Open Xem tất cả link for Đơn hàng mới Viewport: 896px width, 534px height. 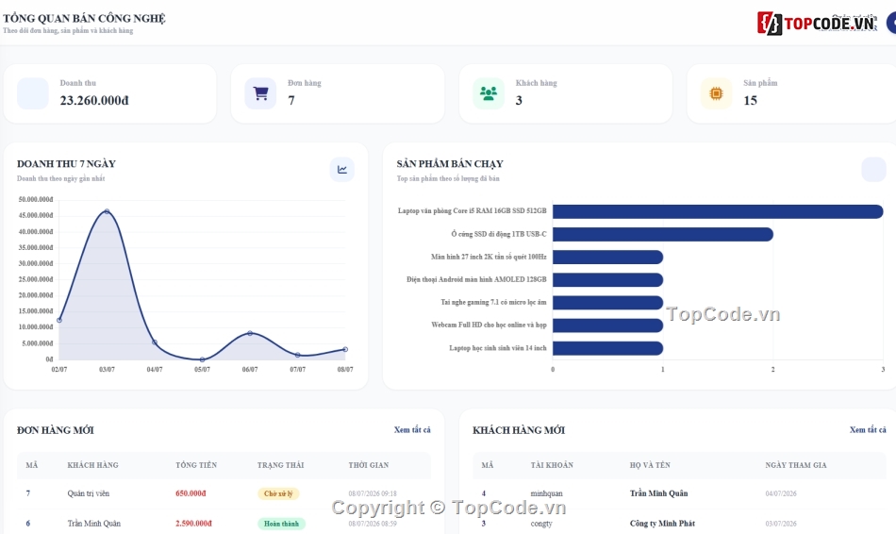(x=412, y=430)
